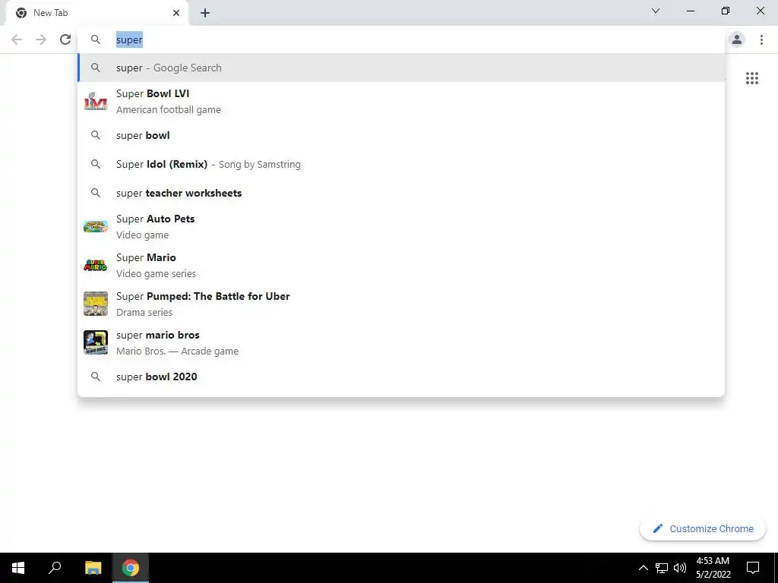
Task: Click search icon beside 'super bowl 2020'
Action: tap(96, 377)
